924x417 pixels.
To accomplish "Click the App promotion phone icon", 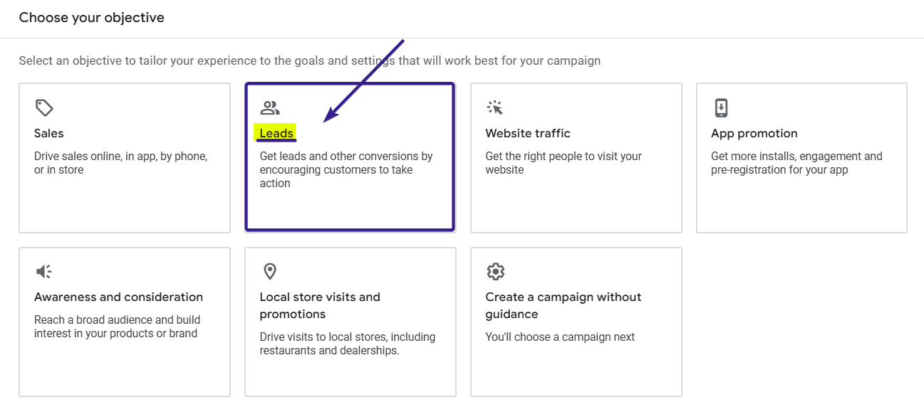I will (721, 107).
